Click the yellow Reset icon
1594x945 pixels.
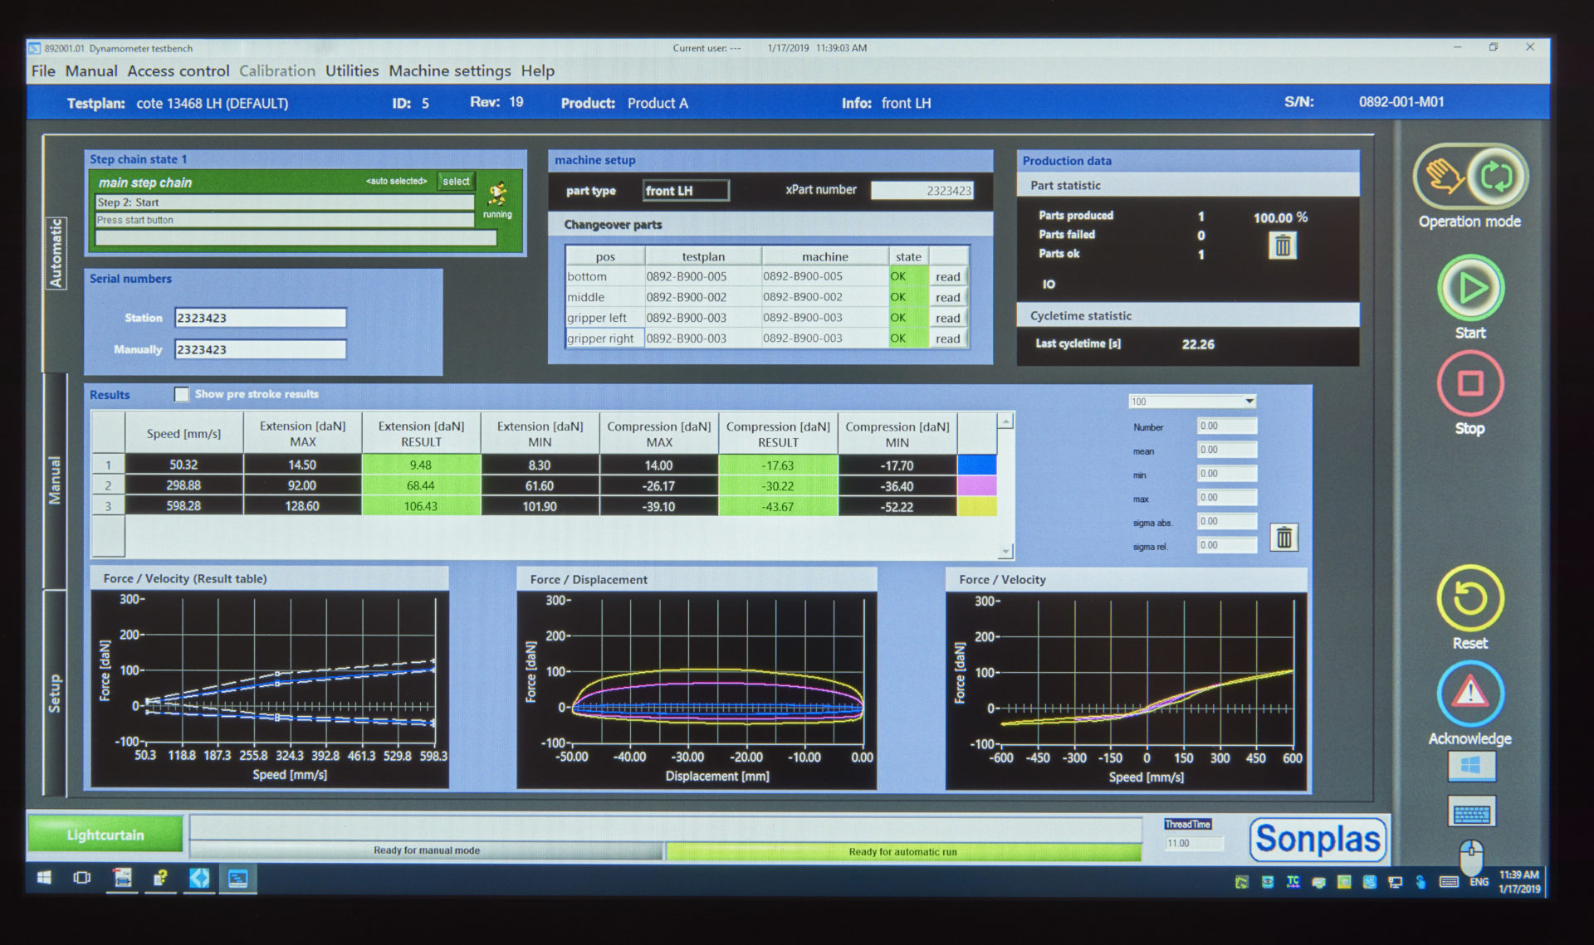tap(1469, 599)
